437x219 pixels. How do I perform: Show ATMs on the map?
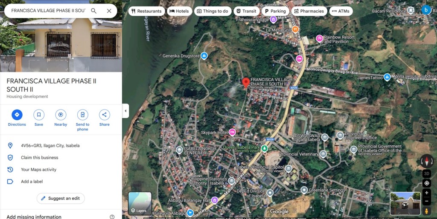pyautogui.click(x=341, y=11)
